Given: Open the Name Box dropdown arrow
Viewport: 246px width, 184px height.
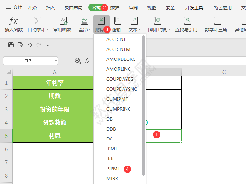Looking at the screenshot, I should point(56,61).
